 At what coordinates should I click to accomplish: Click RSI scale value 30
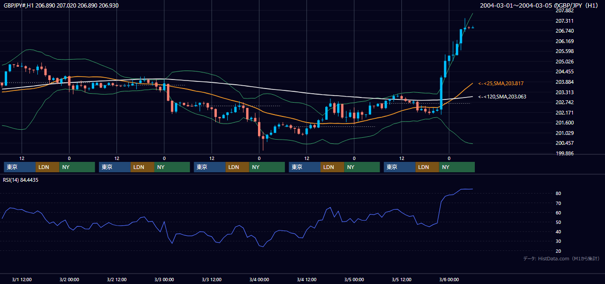point(558,241)
